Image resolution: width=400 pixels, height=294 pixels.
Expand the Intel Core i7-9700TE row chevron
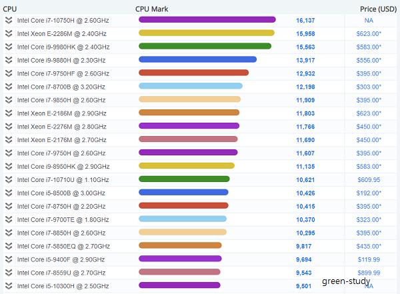pos(9,220)
